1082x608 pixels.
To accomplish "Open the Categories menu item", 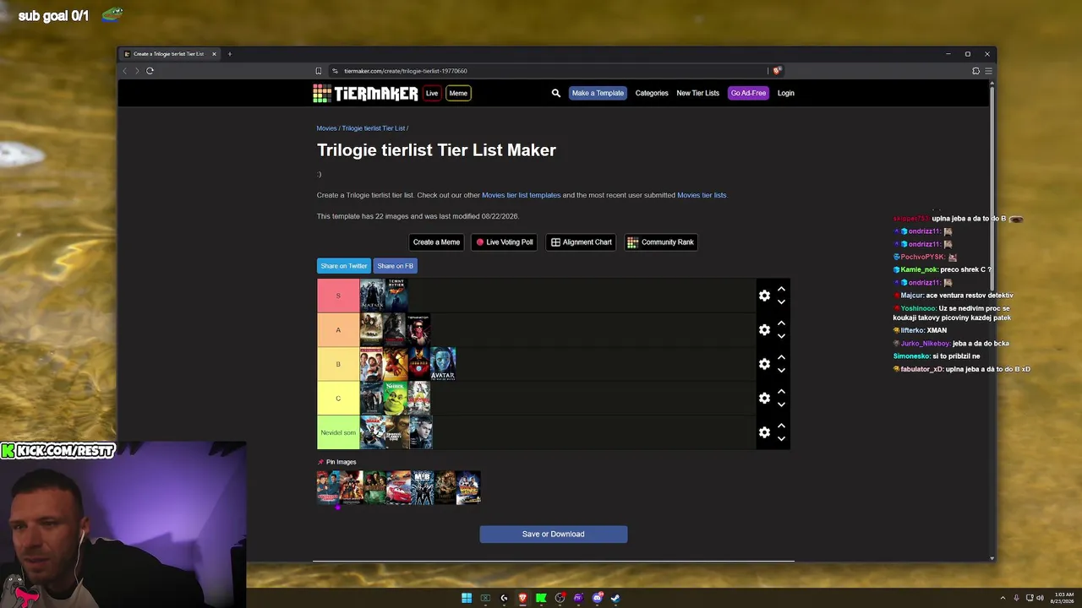I will (x=652, y=93).
